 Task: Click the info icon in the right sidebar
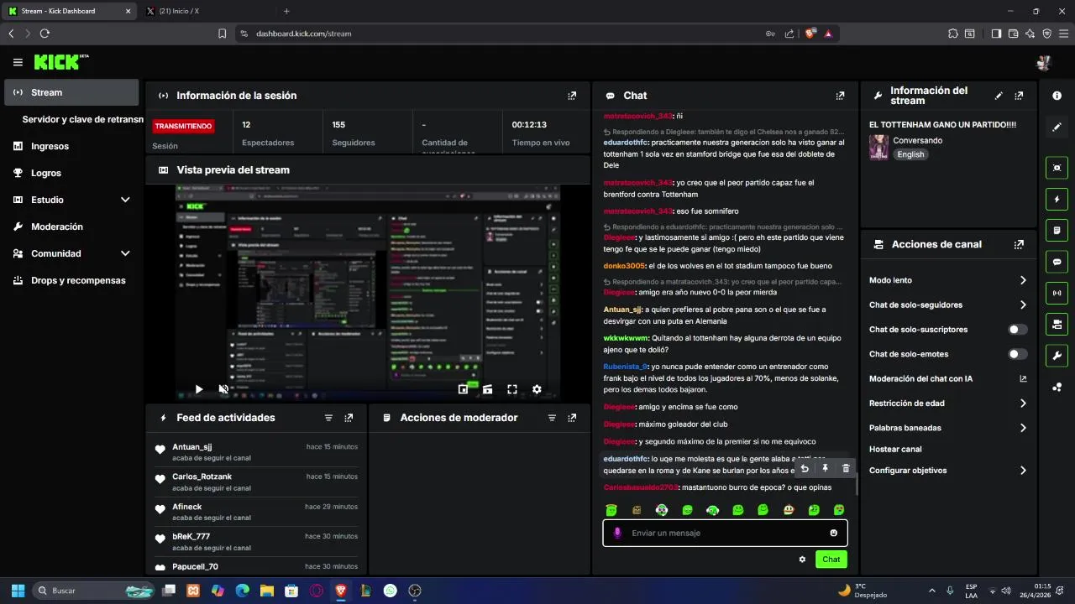[1057, 96]
